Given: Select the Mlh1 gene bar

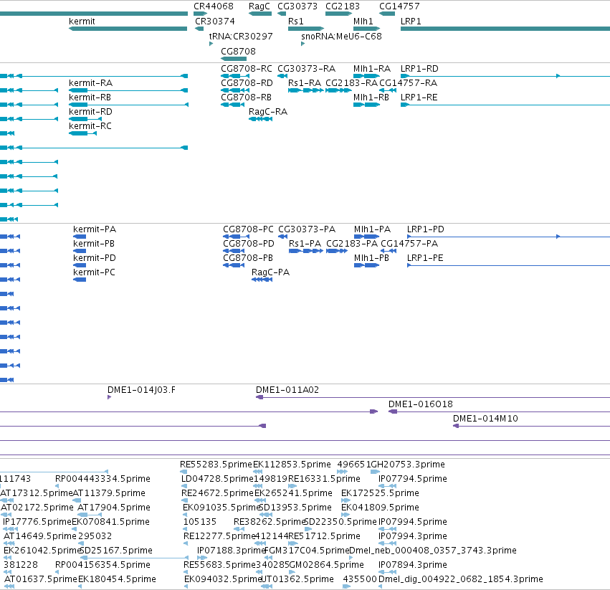Looking at the screenshot, I should (366, 29).
